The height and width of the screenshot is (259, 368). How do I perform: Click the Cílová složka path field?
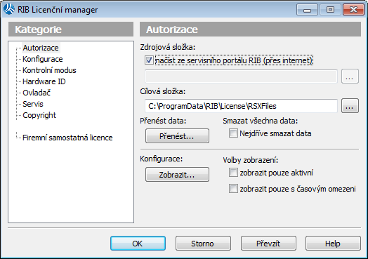pos(241,106)
